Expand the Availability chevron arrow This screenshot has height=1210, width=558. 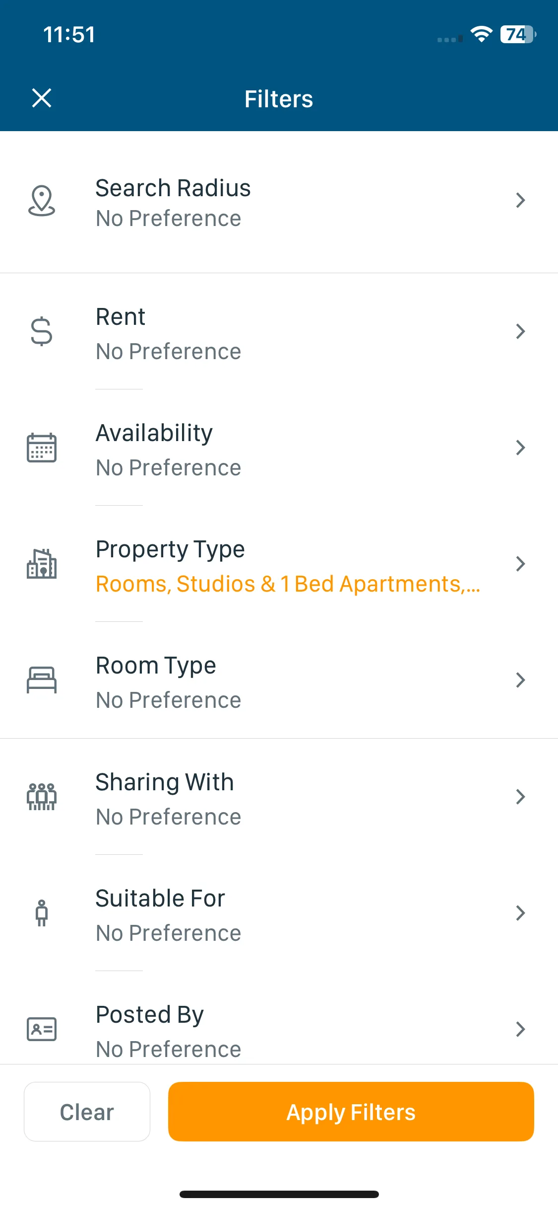pyautogui.click(x=520, y=448)
